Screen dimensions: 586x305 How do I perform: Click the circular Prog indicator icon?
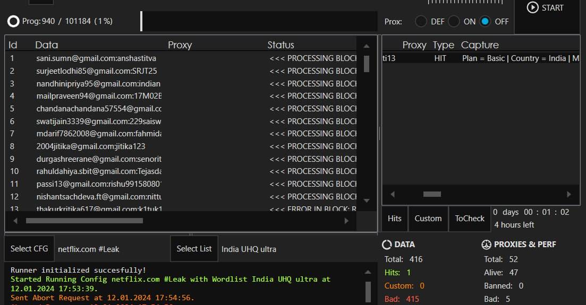[x=13, y=21]
